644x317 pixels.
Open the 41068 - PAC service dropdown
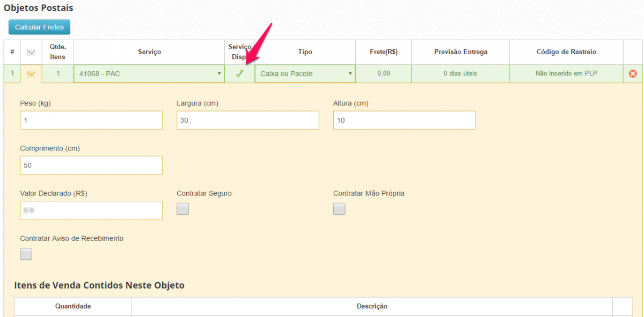coord(149,74)
